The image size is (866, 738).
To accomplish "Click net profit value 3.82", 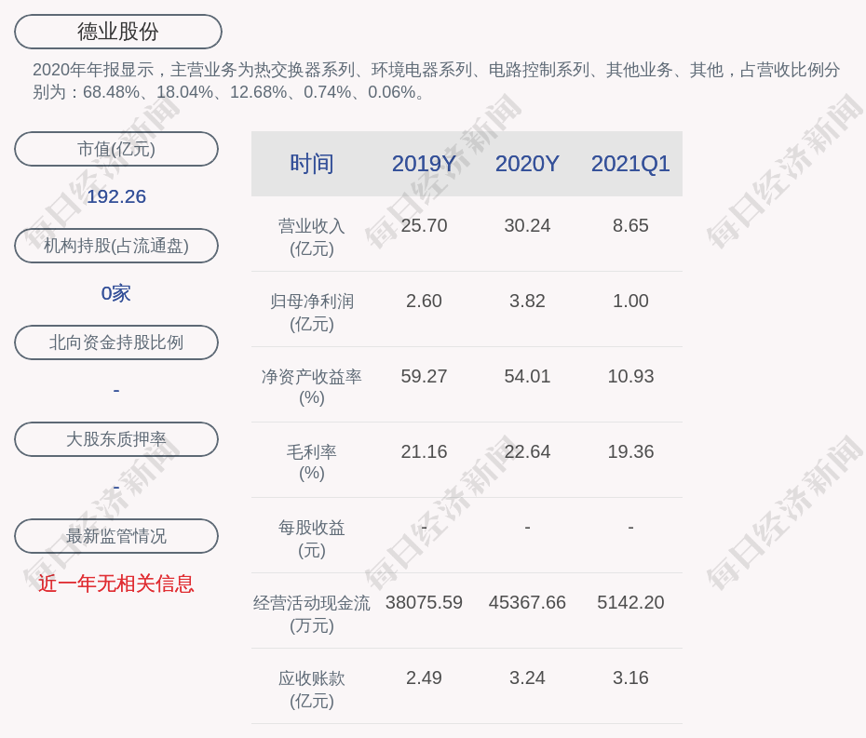I will (x=527, y=301).
